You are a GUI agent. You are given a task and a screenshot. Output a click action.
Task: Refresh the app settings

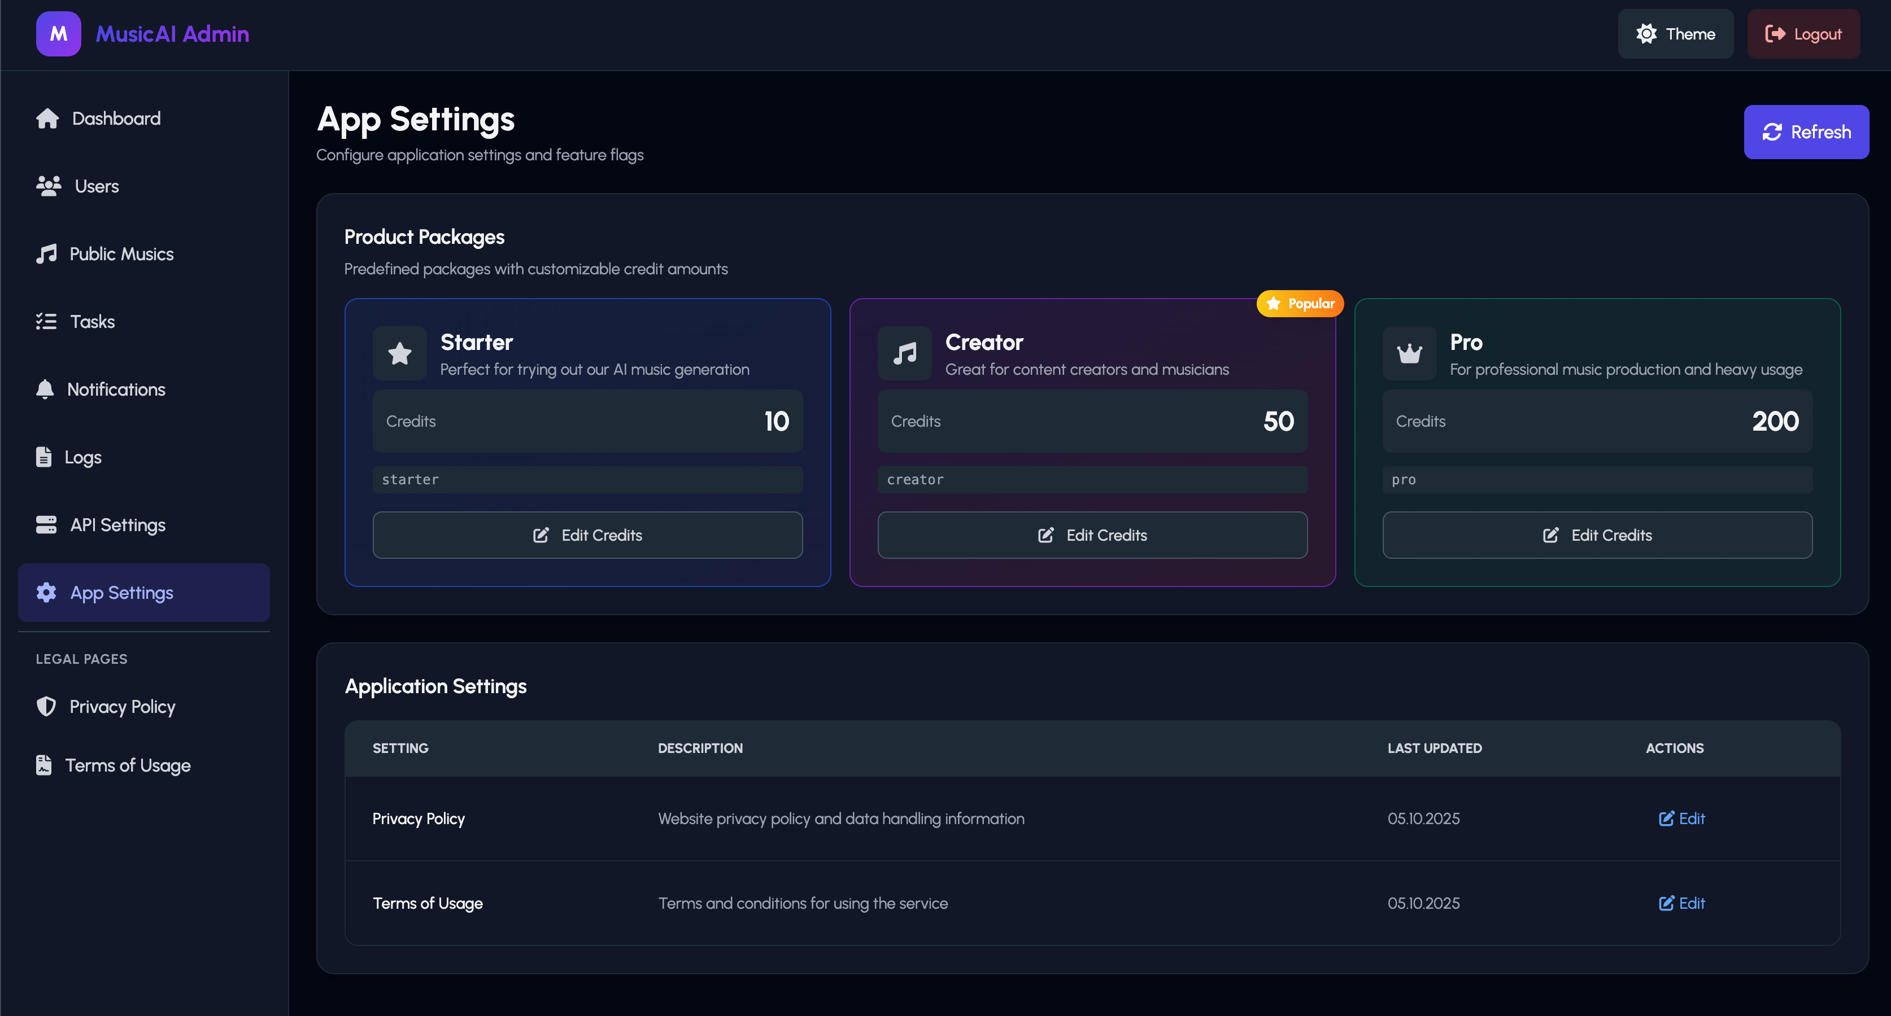click(1807, 132)
